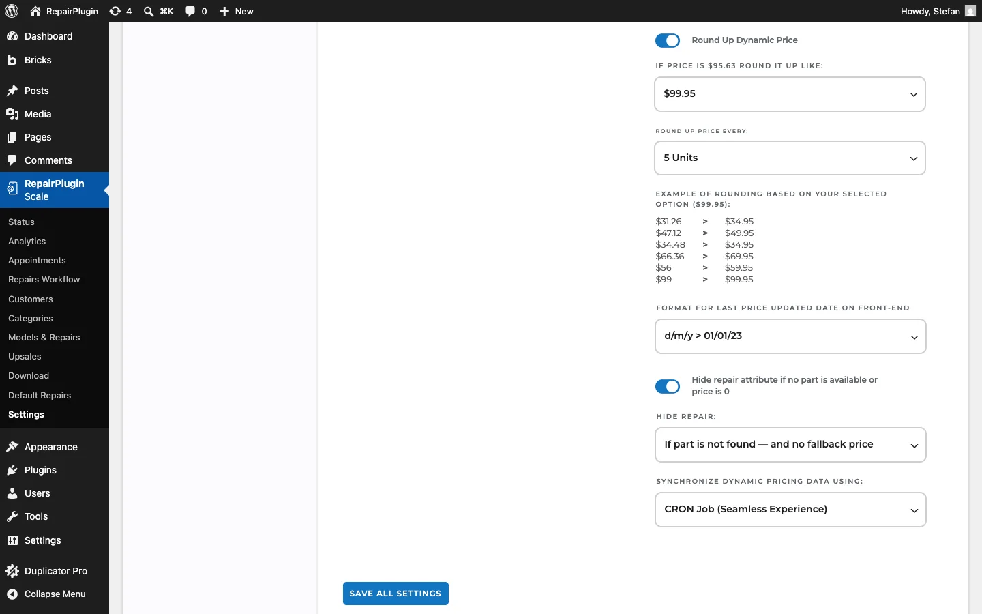The image size is (982, 614).
Task: Click the Posts pushpin icon
Action: point(12,91)
